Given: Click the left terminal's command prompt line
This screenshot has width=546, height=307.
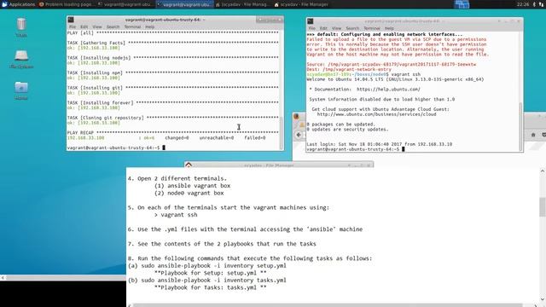Looking at the screenshot, I should [116, 148].
